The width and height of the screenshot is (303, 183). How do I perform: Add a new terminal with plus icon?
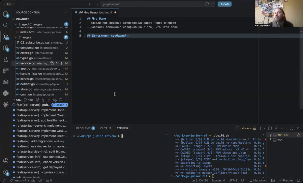point(260,128)
